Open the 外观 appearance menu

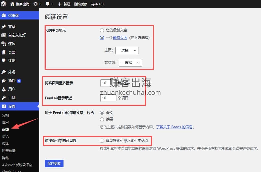(12, 72)
